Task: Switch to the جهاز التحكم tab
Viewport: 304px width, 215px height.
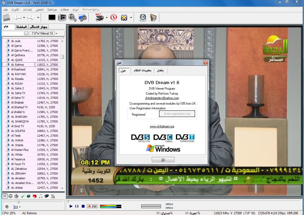Action: pyautogui.click(x=39, y=27)
